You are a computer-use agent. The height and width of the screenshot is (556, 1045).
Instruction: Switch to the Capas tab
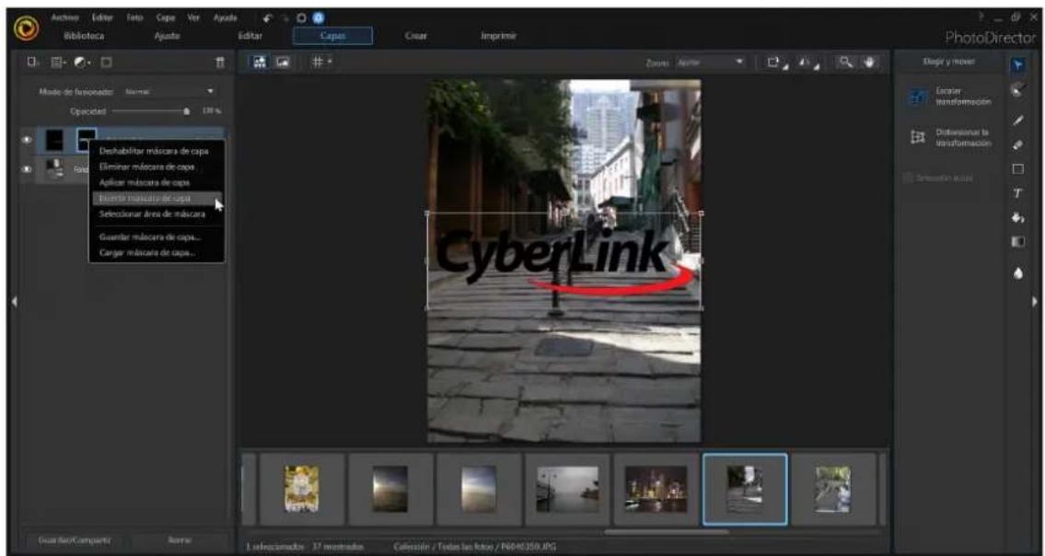332,36
